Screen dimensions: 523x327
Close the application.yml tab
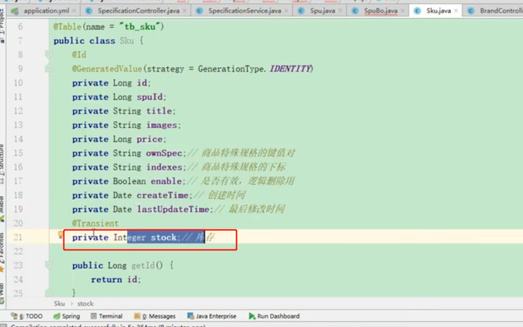tap(74, 11)
